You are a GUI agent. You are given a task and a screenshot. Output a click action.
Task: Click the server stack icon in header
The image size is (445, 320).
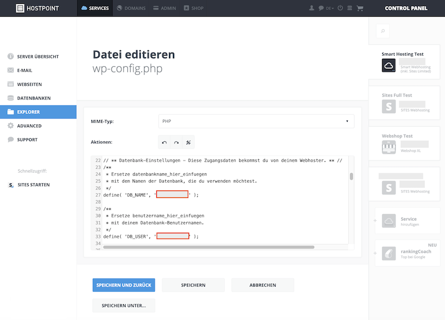click(350, 8)
